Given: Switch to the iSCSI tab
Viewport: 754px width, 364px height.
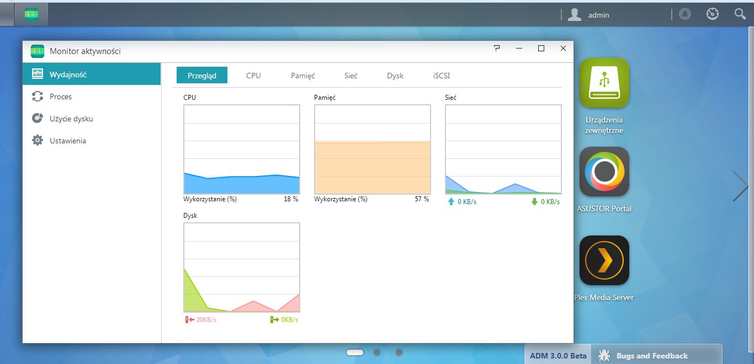Looking at the screenshot, I should coord(442,76).
